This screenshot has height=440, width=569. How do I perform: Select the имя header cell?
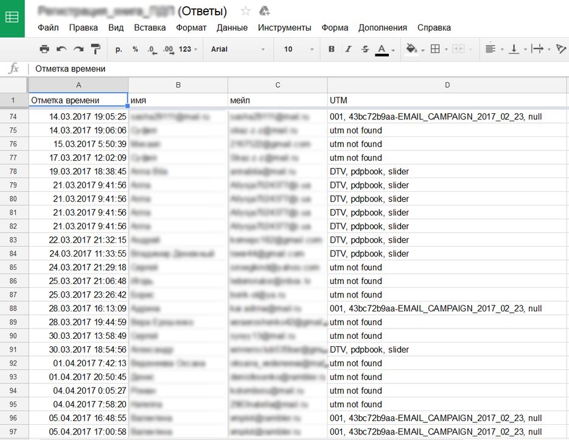[x=178, y=101]
